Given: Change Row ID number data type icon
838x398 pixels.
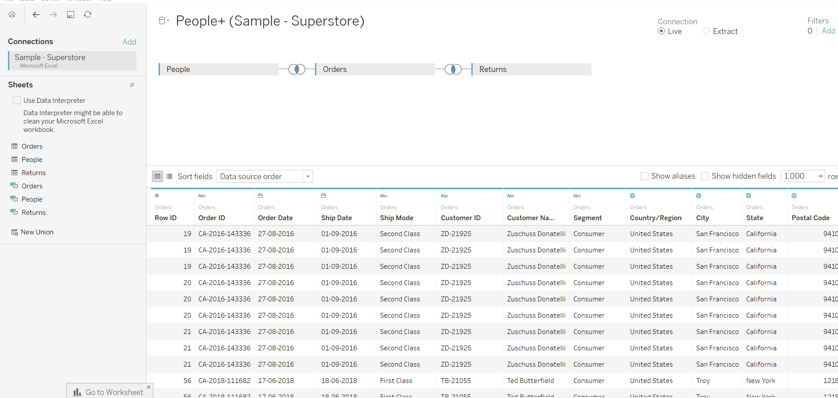Looking at the screenshot, I should 157,195.
